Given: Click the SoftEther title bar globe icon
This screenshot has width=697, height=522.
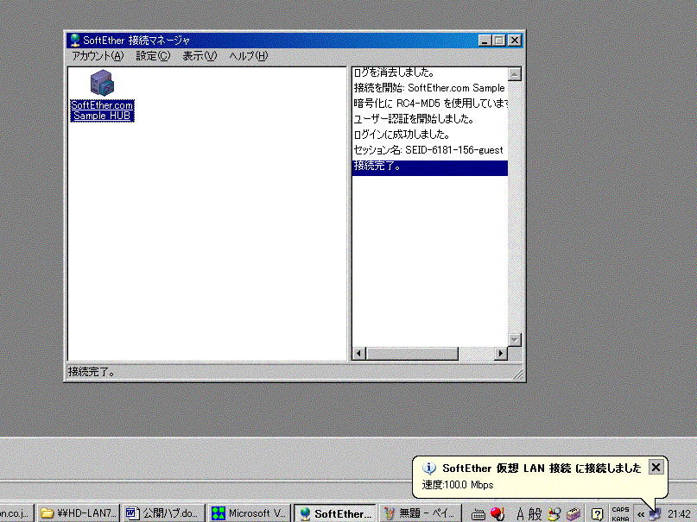Looking at the screenshot, I should 75,41.
